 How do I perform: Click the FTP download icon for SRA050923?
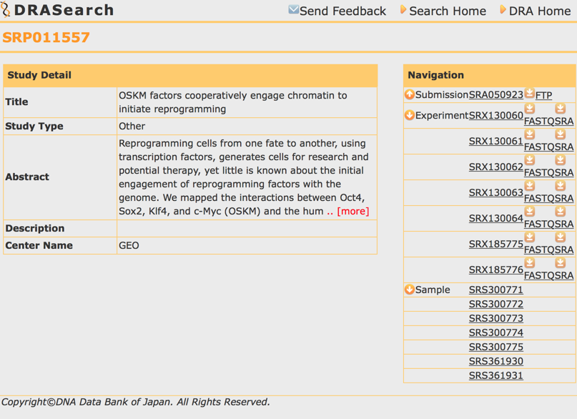pos(529,93)
